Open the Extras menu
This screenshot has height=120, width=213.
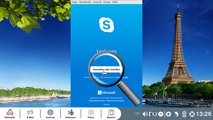(107, 2)
